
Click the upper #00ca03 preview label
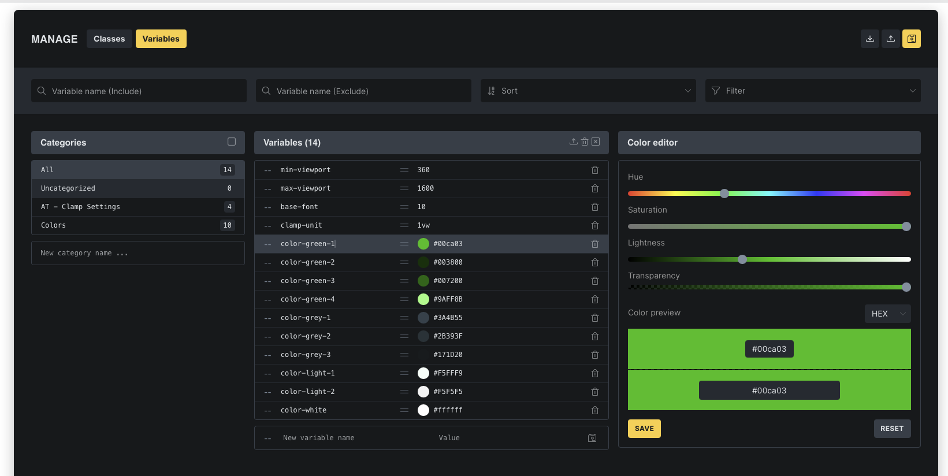click(769, 349)
